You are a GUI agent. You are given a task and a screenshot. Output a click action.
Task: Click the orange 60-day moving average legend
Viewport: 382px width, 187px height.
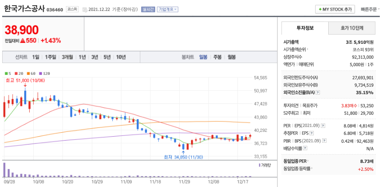tap(31, 73)
